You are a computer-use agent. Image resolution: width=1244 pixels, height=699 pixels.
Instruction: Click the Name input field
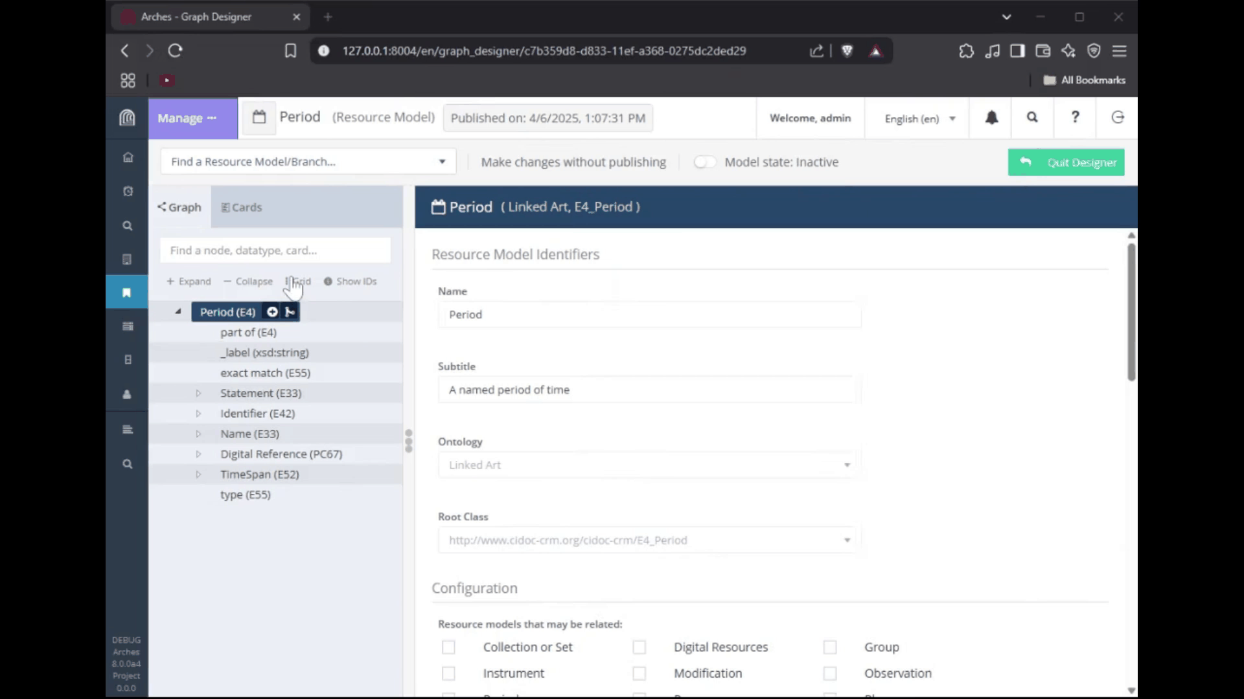coord(650,315)
